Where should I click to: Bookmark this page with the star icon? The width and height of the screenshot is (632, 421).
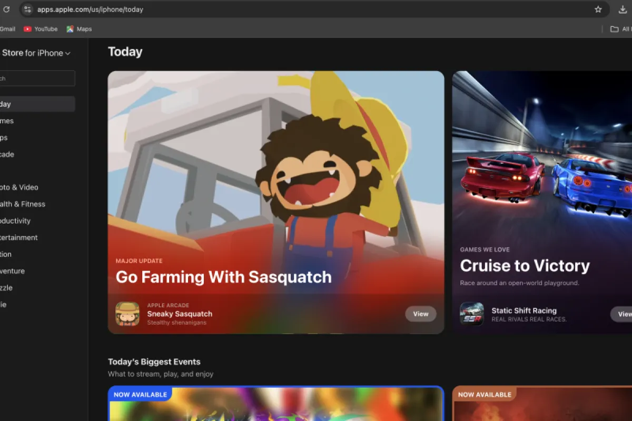598,9
